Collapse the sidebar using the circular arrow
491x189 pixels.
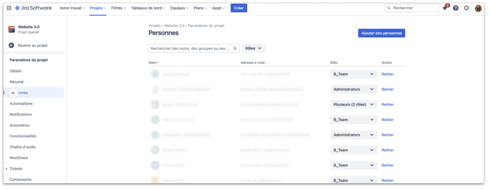click(13, 93)
